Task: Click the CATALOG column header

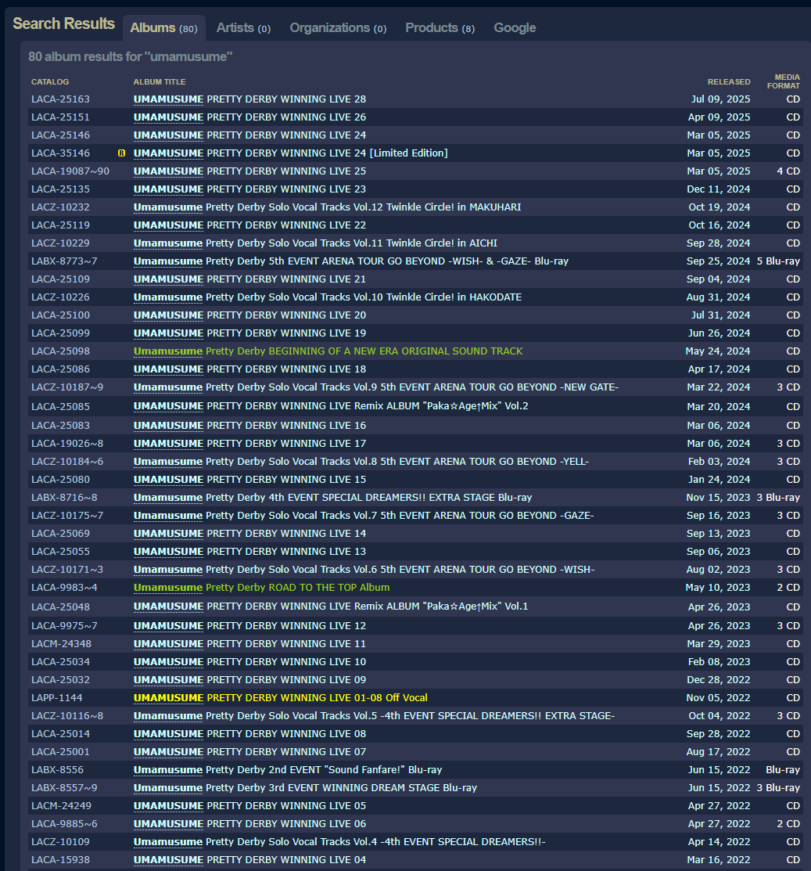Action: (50, 81)
